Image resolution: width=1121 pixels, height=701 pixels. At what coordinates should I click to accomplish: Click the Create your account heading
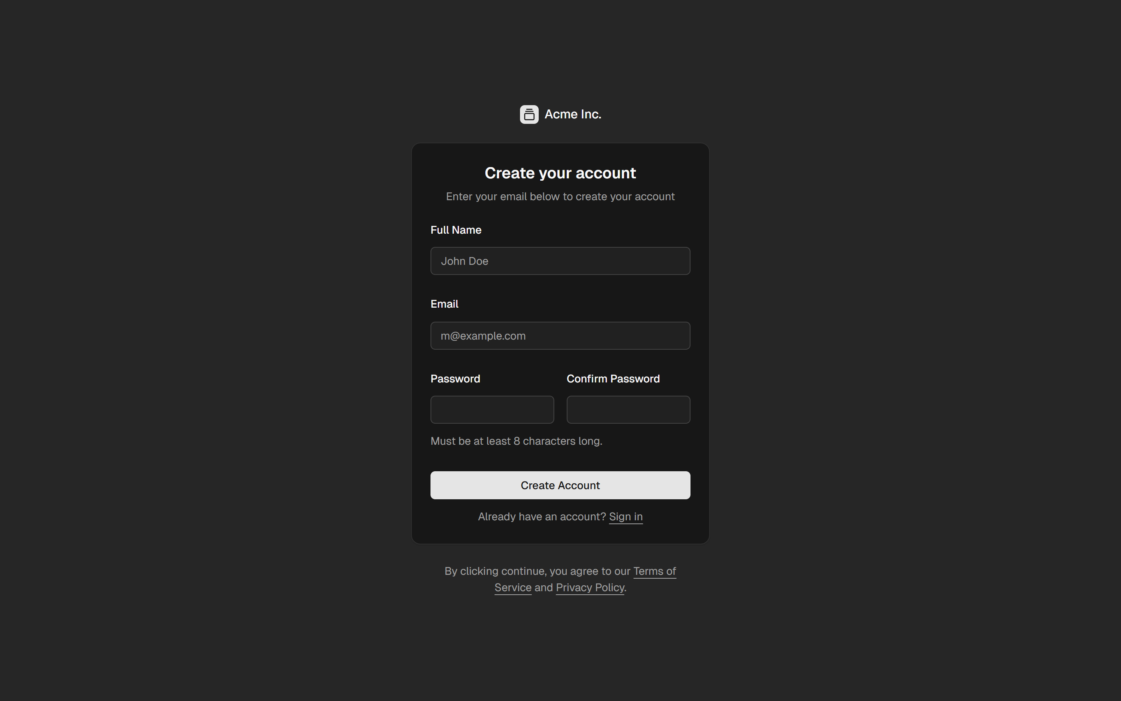tap(560, 173)
